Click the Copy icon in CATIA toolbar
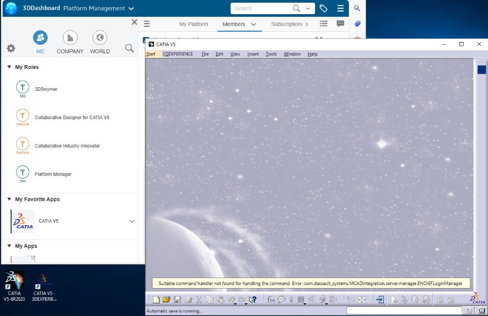 [x=210, y=300]
